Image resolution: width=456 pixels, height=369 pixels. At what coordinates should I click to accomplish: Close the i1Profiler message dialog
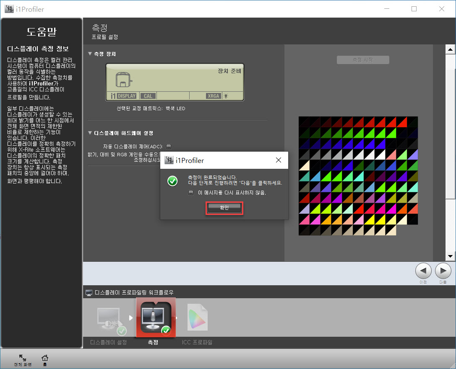coord(278,160)
